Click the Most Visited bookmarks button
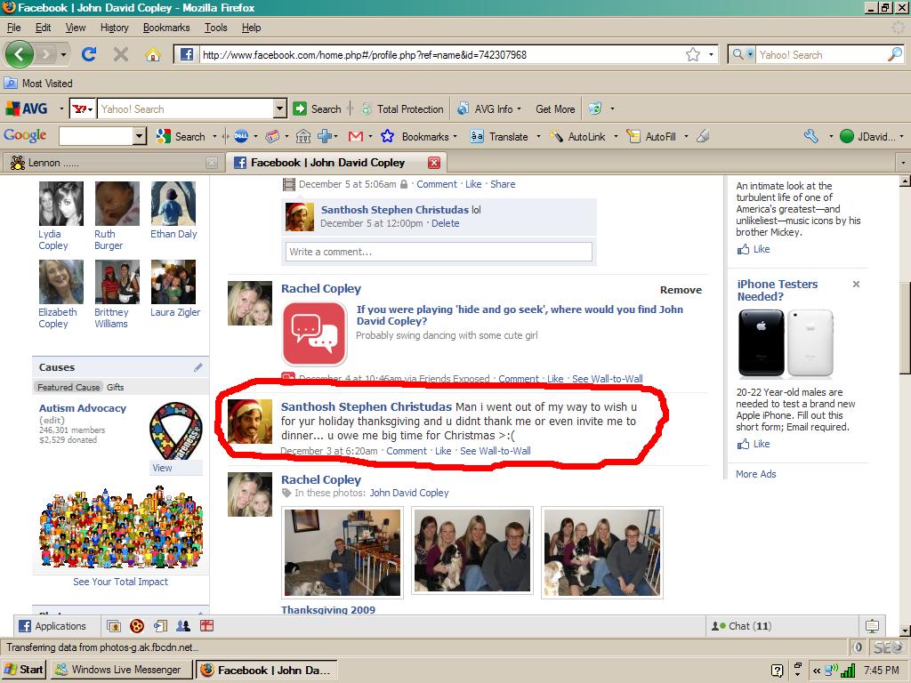This screenshot has width=911, height=683. [39, 83]
